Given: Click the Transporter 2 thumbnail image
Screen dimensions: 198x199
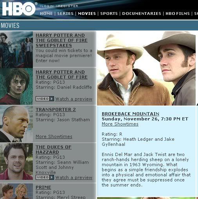Looking at the screenshot, I should [x=16, y=124].
